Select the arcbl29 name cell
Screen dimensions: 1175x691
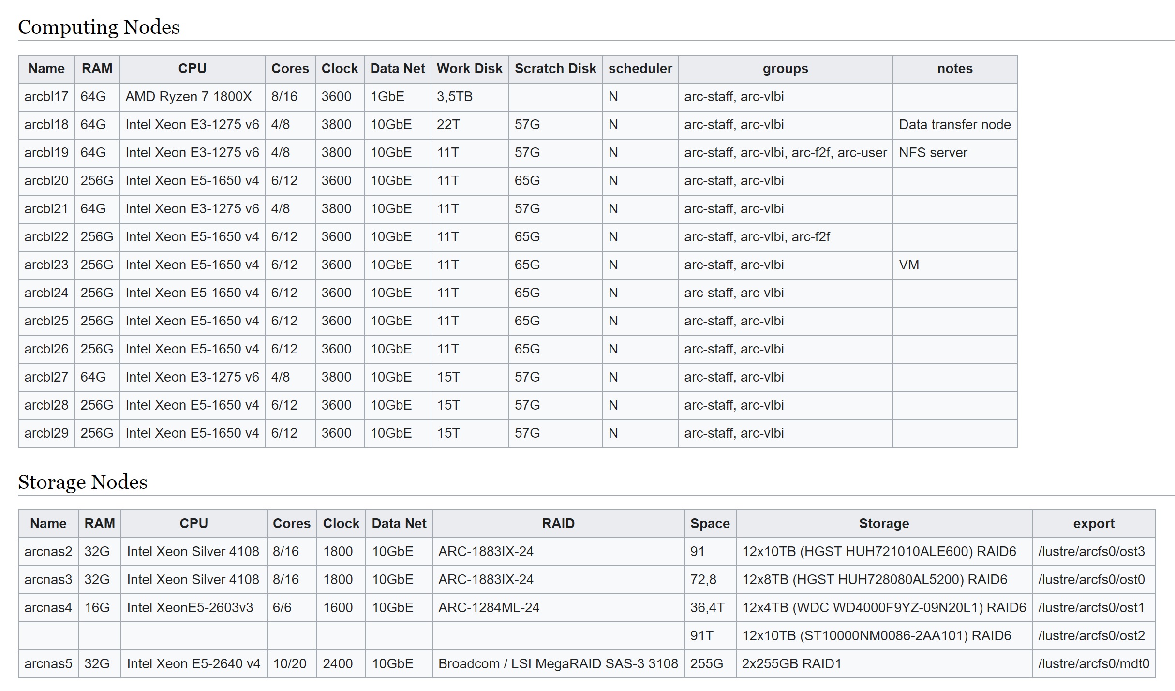click(x=46, y=433)
